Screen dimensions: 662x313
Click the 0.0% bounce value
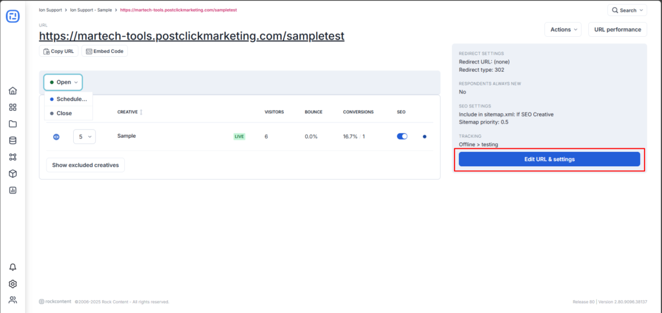[311, 136]
